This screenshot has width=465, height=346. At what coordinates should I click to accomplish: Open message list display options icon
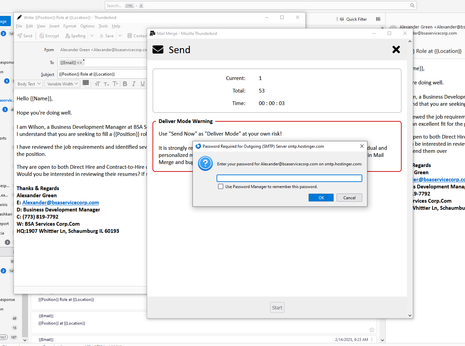coord(378,19)
